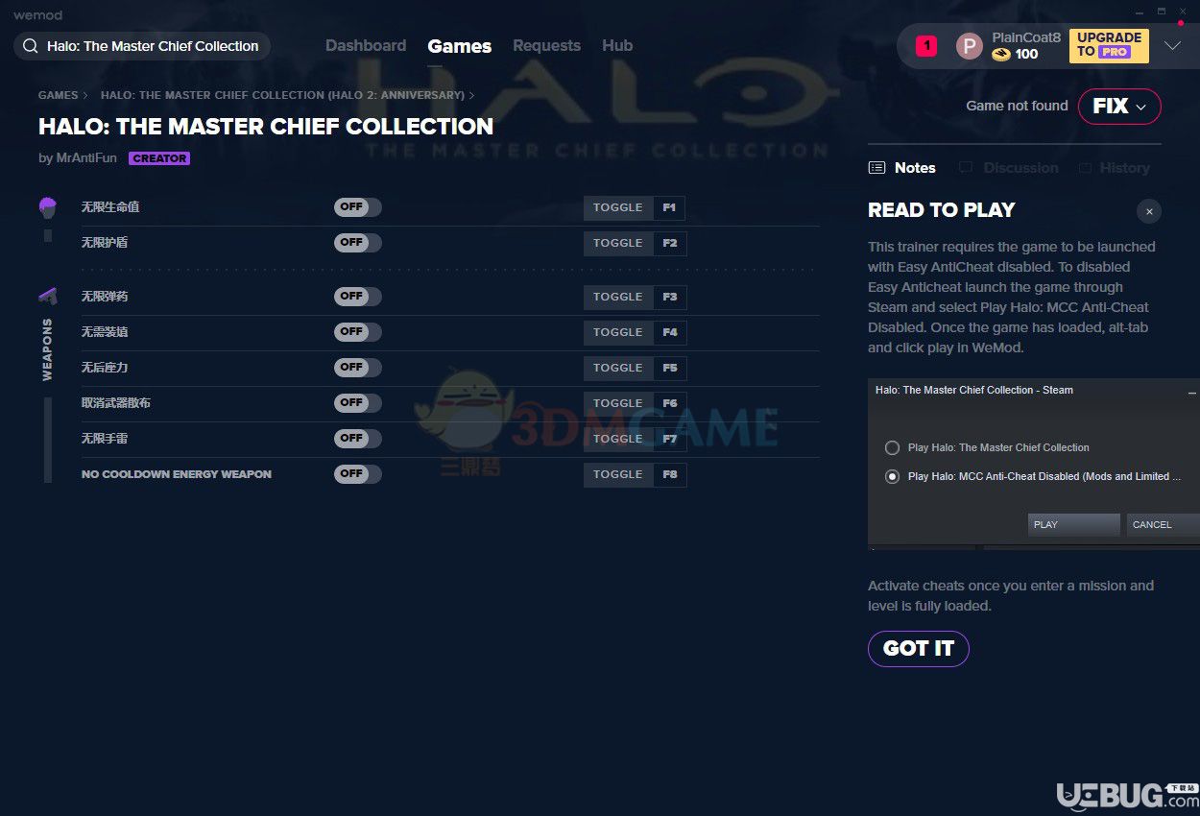Minimize the Steam dialog window
Screen dimensions: 1200x816
point(1192,392)
